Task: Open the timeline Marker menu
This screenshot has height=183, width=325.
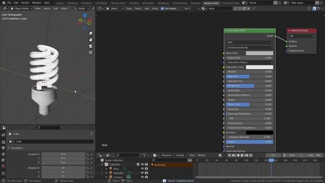Action: [202, 155]
